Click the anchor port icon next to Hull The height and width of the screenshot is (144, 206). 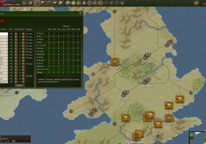pos(163,43)
